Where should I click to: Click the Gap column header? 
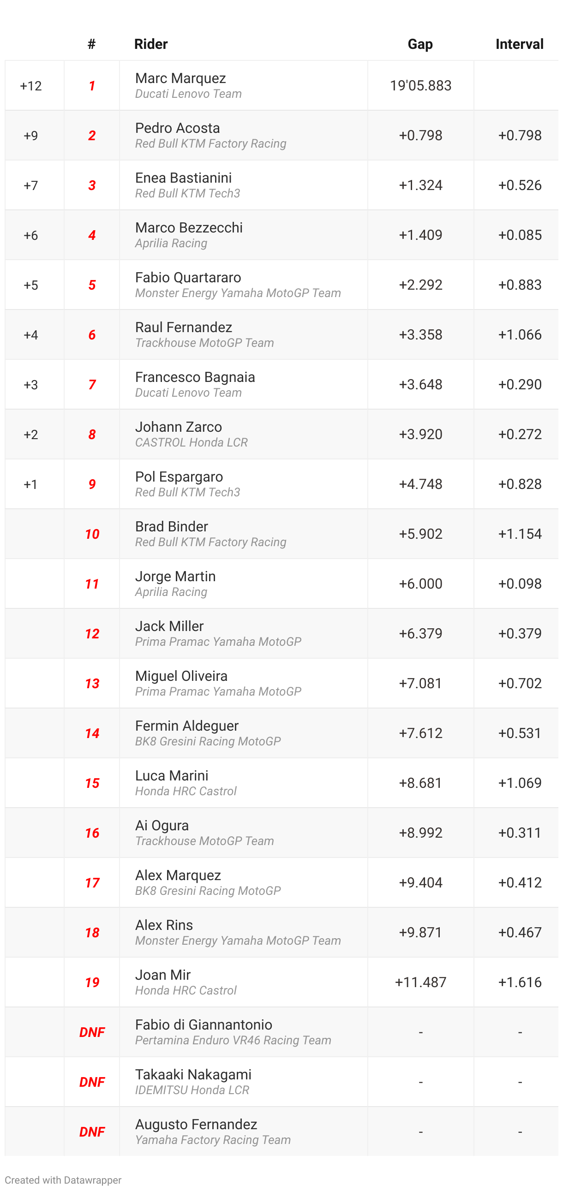click(x=419, y=44)
